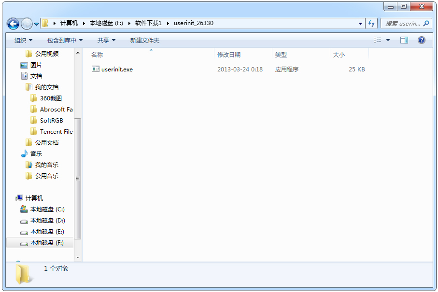The width and height of the screenshot is (438, 292).
Task: Refresh the folder view
Action: (x=371, y=24)
